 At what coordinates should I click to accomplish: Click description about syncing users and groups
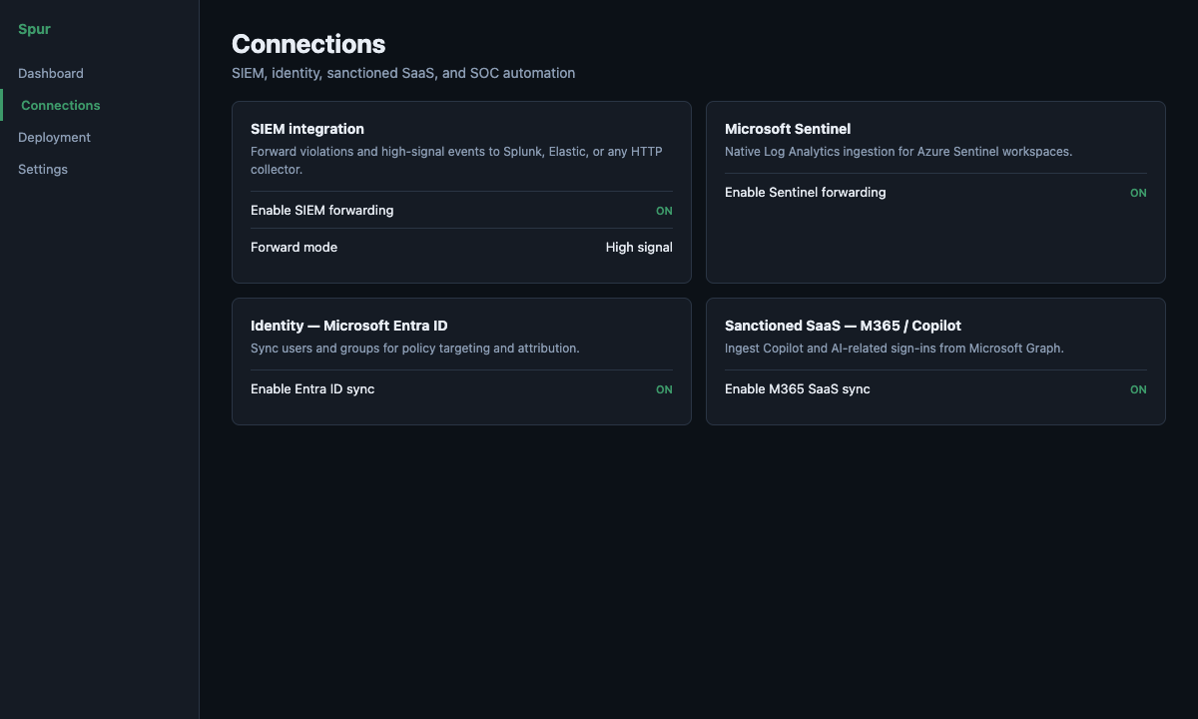[415, 349]
